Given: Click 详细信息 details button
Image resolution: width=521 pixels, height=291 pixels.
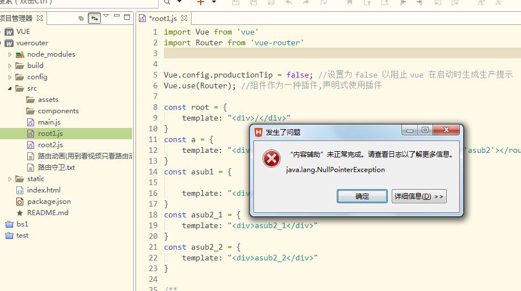Looking at the screenshot, I should [x=419, y=196].
